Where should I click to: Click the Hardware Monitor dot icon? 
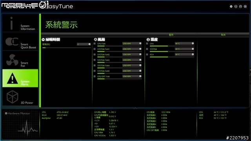pos(6,113)
